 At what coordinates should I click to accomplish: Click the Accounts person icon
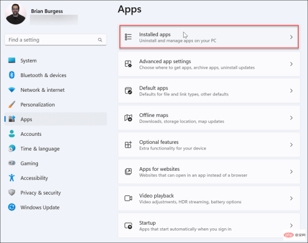point(12,133)
